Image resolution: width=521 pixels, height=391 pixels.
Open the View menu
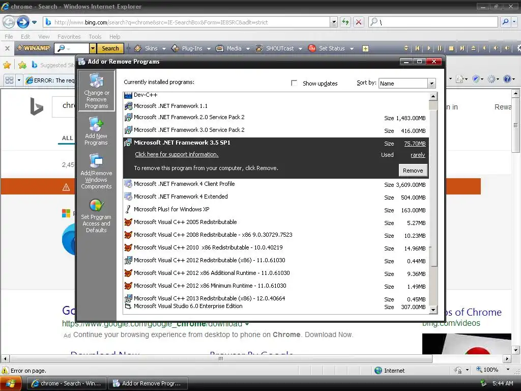click(44, 37)
